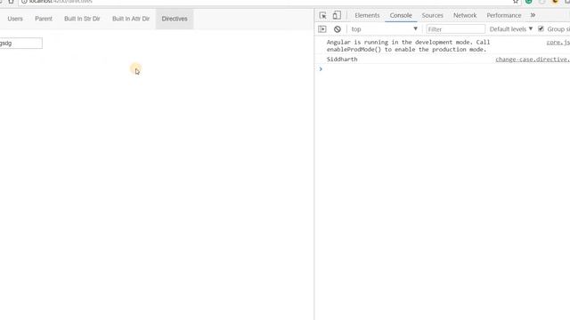
Task: Switch to the Network tab
Action: point(465,15)
